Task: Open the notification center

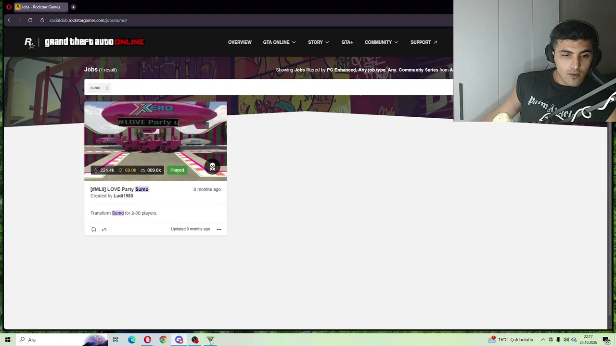Action: click(607, 340)
